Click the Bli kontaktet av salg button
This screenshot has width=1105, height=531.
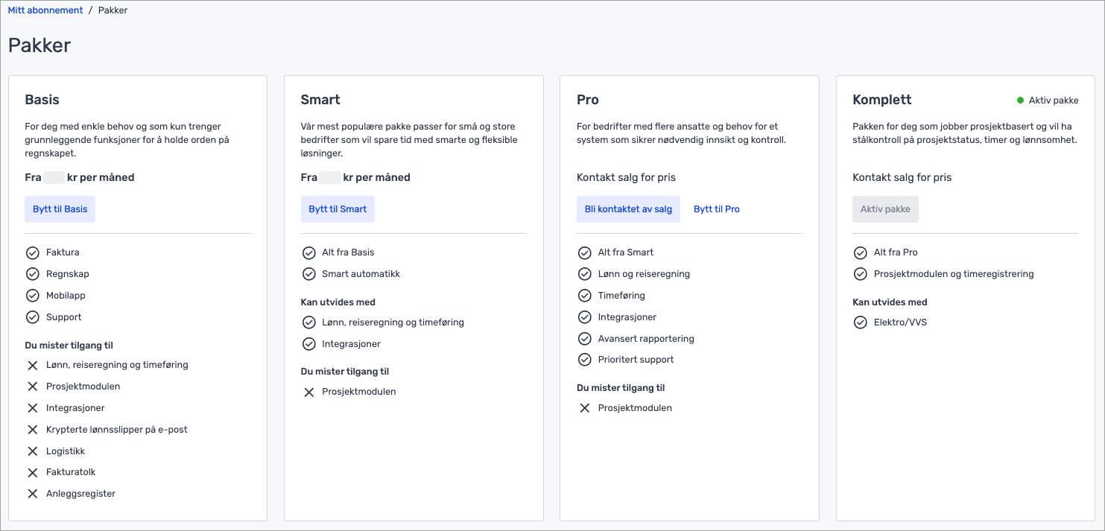(x=628, y=209)
